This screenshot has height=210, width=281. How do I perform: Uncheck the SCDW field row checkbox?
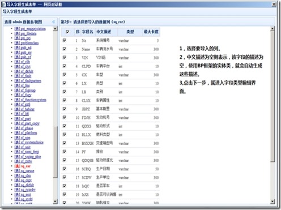pos(65,177)
